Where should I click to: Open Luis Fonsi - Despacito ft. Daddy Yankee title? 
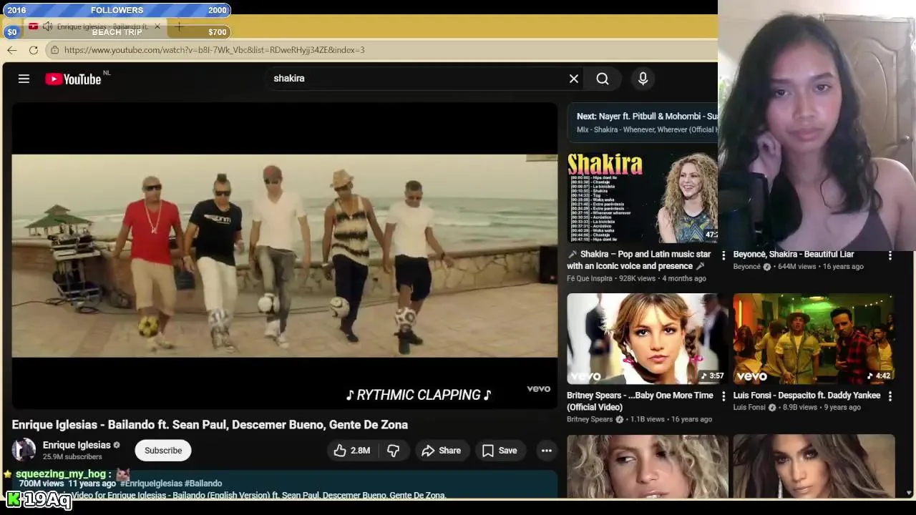tap(807, 396)
